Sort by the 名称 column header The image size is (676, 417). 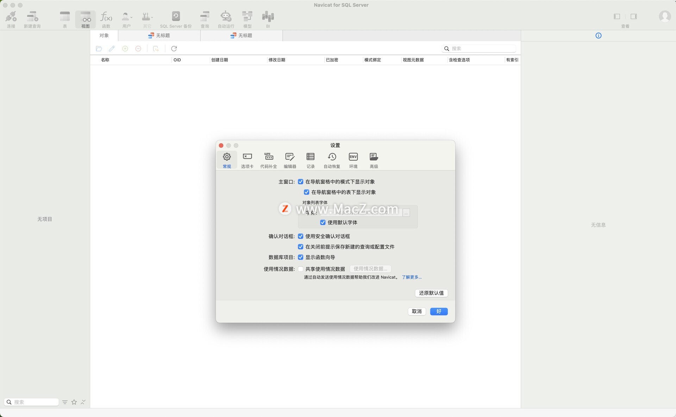coord(131,60)
